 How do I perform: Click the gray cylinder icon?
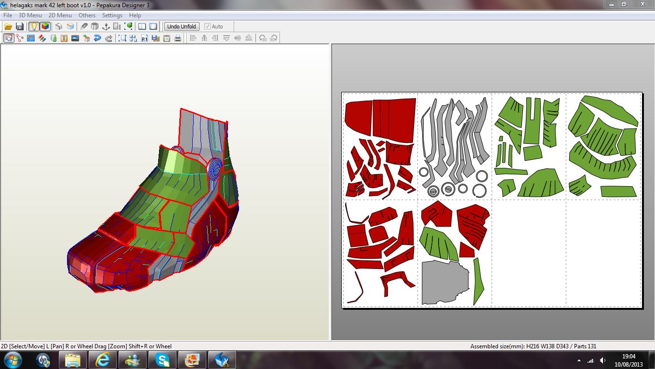(94, 26)
